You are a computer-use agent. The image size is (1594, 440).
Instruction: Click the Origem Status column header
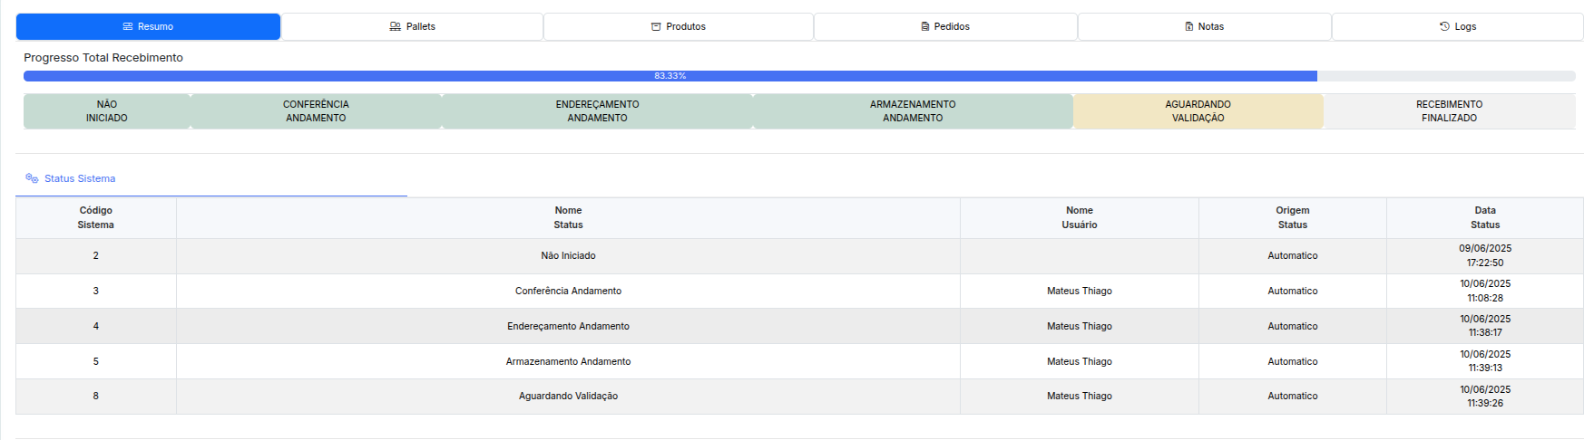click(1292, 218)
